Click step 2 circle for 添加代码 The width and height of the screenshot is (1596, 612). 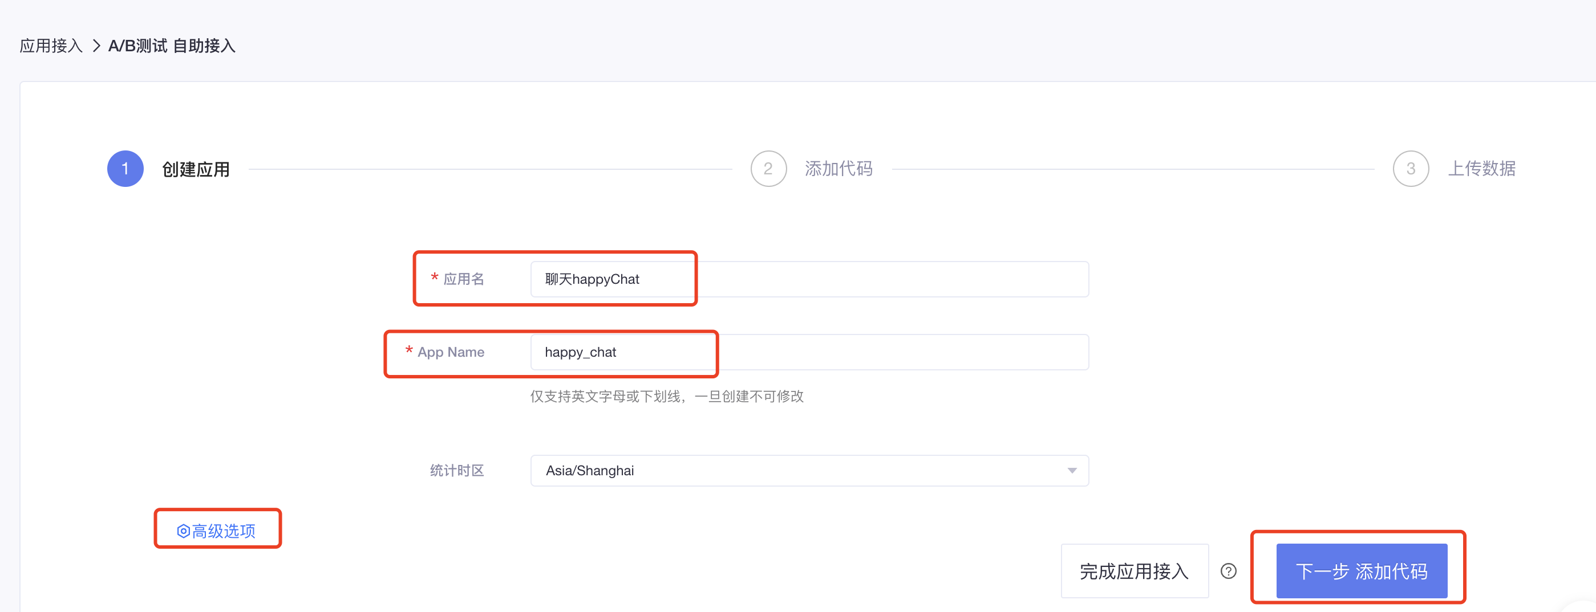768,168
